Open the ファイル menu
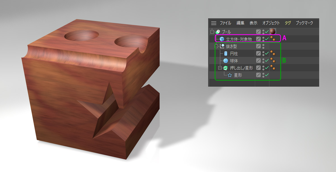This screenshot has width=336, height=172. [x=225, y=23]
